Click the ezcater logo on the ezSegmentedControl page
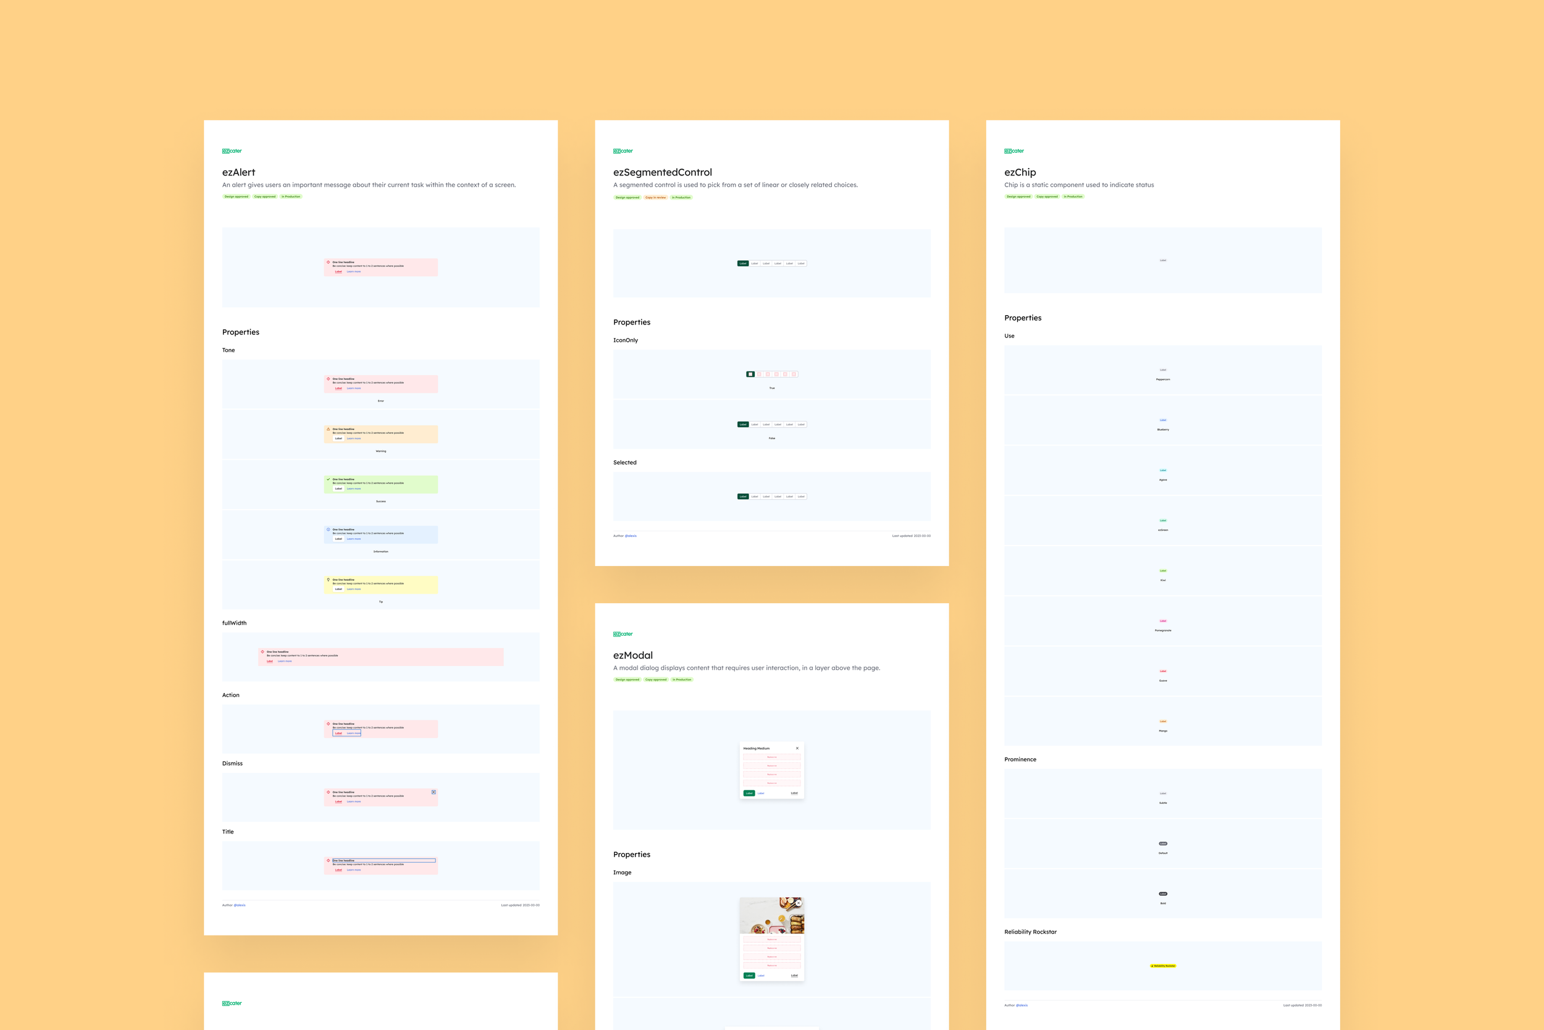This screenshot has height=1030, width=1544. pyautogui.click(x=623, y=151)
